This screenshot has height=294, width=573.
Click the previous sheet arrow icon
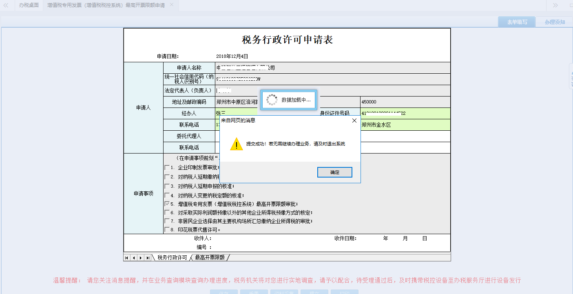pos(133,257)
